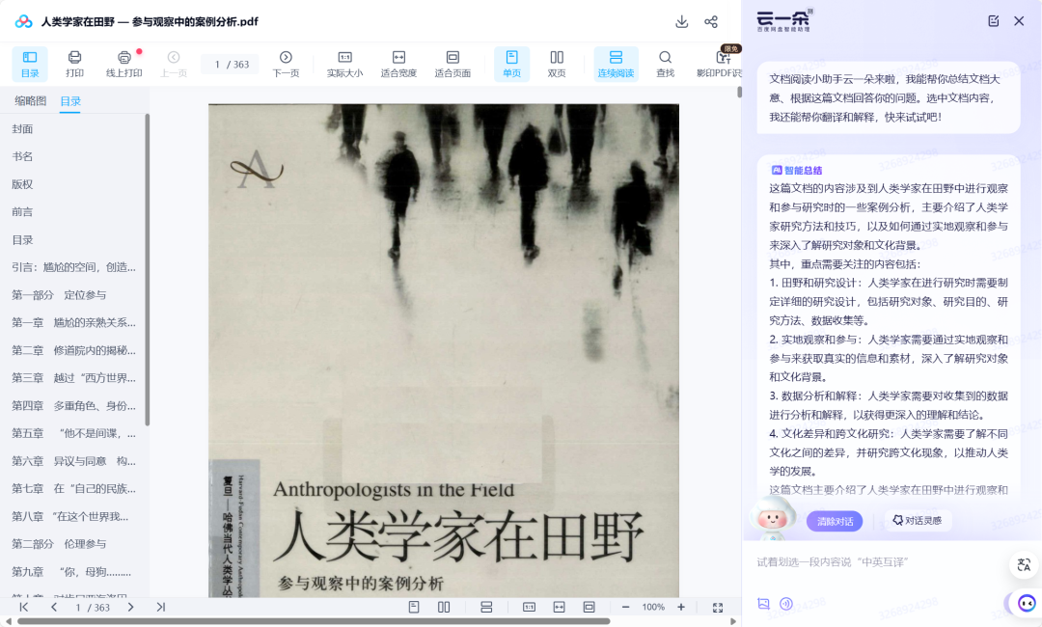Jump to last page in bottom bar
Viewport: 1042px width, 627px height.
click(161, 607)
